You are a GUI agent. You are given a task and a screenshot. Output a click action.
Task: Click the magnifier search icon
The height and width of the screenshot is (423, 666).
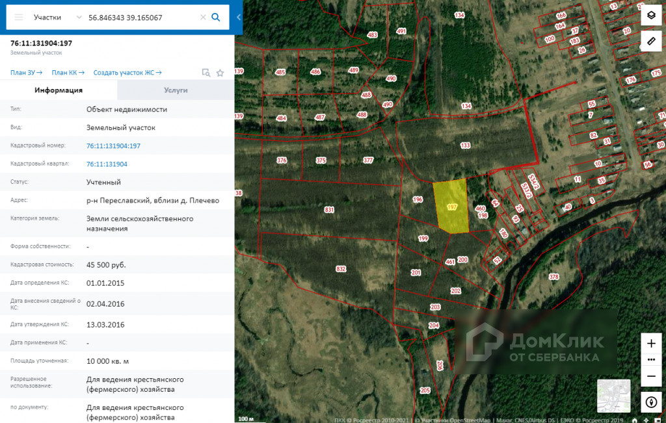pos(216,18)
